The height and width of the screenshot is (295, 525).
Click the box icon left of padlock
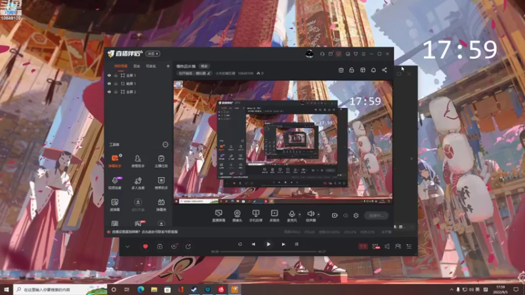(341, 70)
